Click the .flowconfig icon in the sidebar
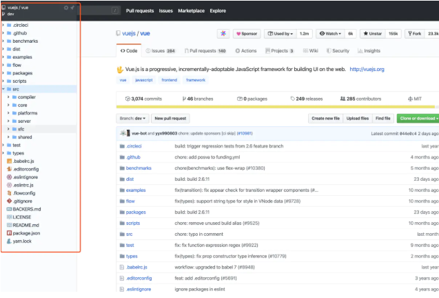 9,193
